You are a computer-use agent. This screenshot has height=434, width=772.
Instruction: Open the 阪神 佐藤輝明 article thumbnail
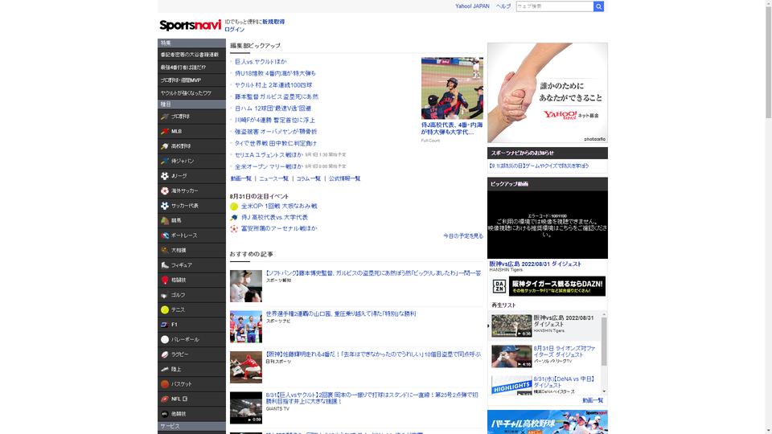[246, 367]
